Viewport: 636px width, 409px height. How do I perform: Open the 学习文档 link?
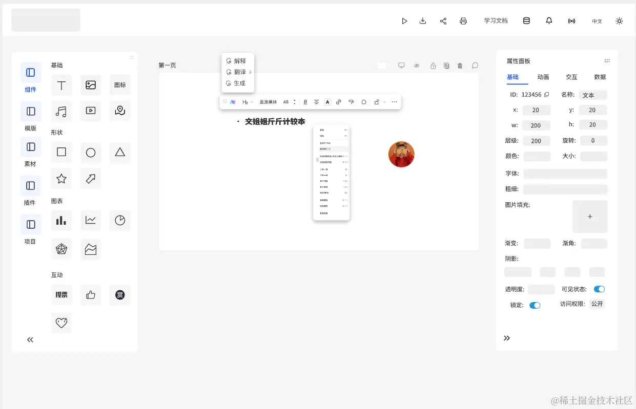click(x=496, y=21)
